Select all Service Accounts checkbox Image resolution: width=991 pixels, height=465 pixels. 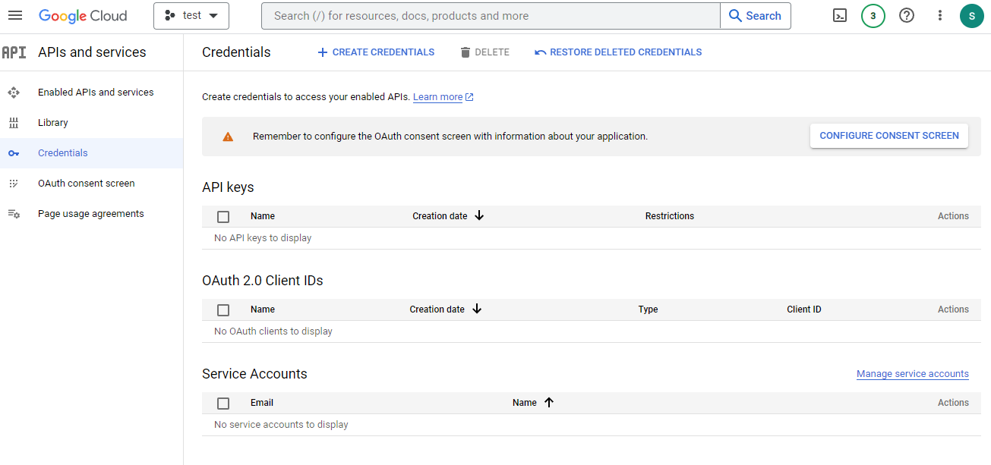coord(223,404)
